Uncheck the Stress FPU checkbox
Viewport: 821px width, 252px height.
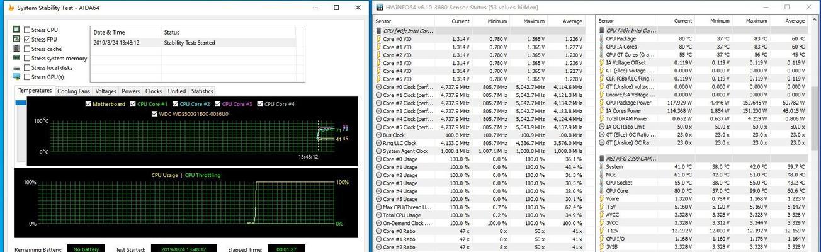(x=27, y=39)
